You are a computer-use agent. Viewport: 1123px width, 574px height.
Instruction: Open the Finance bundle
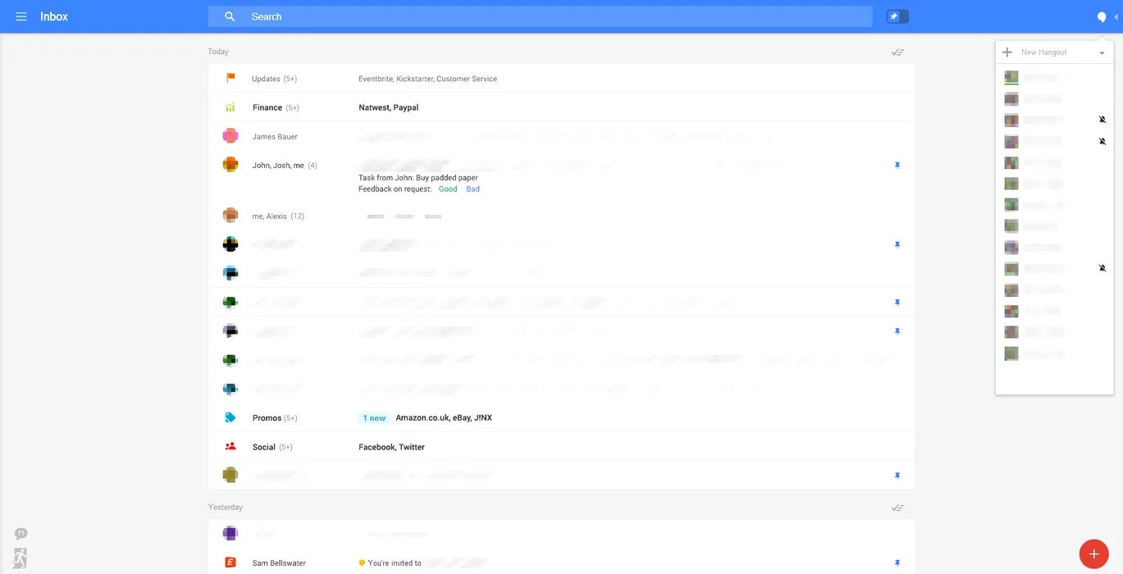(x=267, y=107)
